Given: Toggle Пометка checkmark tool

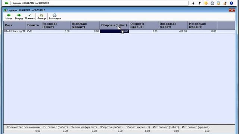Looking at the screenshot, I should pos(30,16).
